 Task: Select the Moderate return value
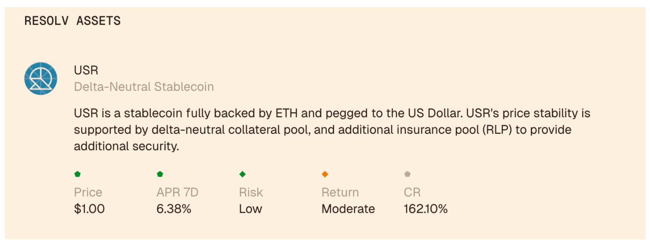[348, 209]
